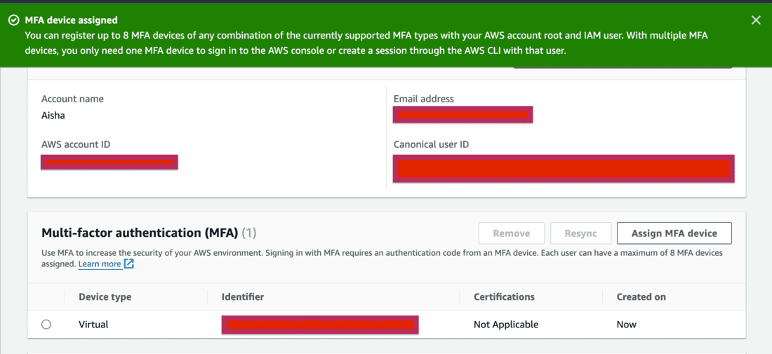Hit the Resync button
The image size is (772, 354).
click(x=580, y=233)
